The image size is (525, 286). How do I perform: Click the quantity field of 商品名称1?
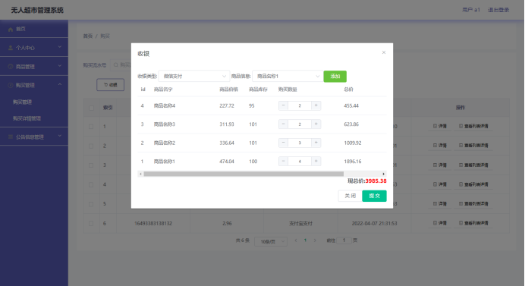point(300,161)
